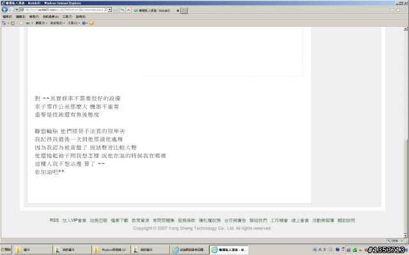The image size is (409, 255).
Task: Click the vertical scrollbar up arrow
Action: point(405,29)
